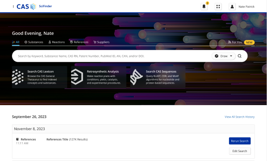
Task: Switch to the Substances tab
Action: point(34,42)
